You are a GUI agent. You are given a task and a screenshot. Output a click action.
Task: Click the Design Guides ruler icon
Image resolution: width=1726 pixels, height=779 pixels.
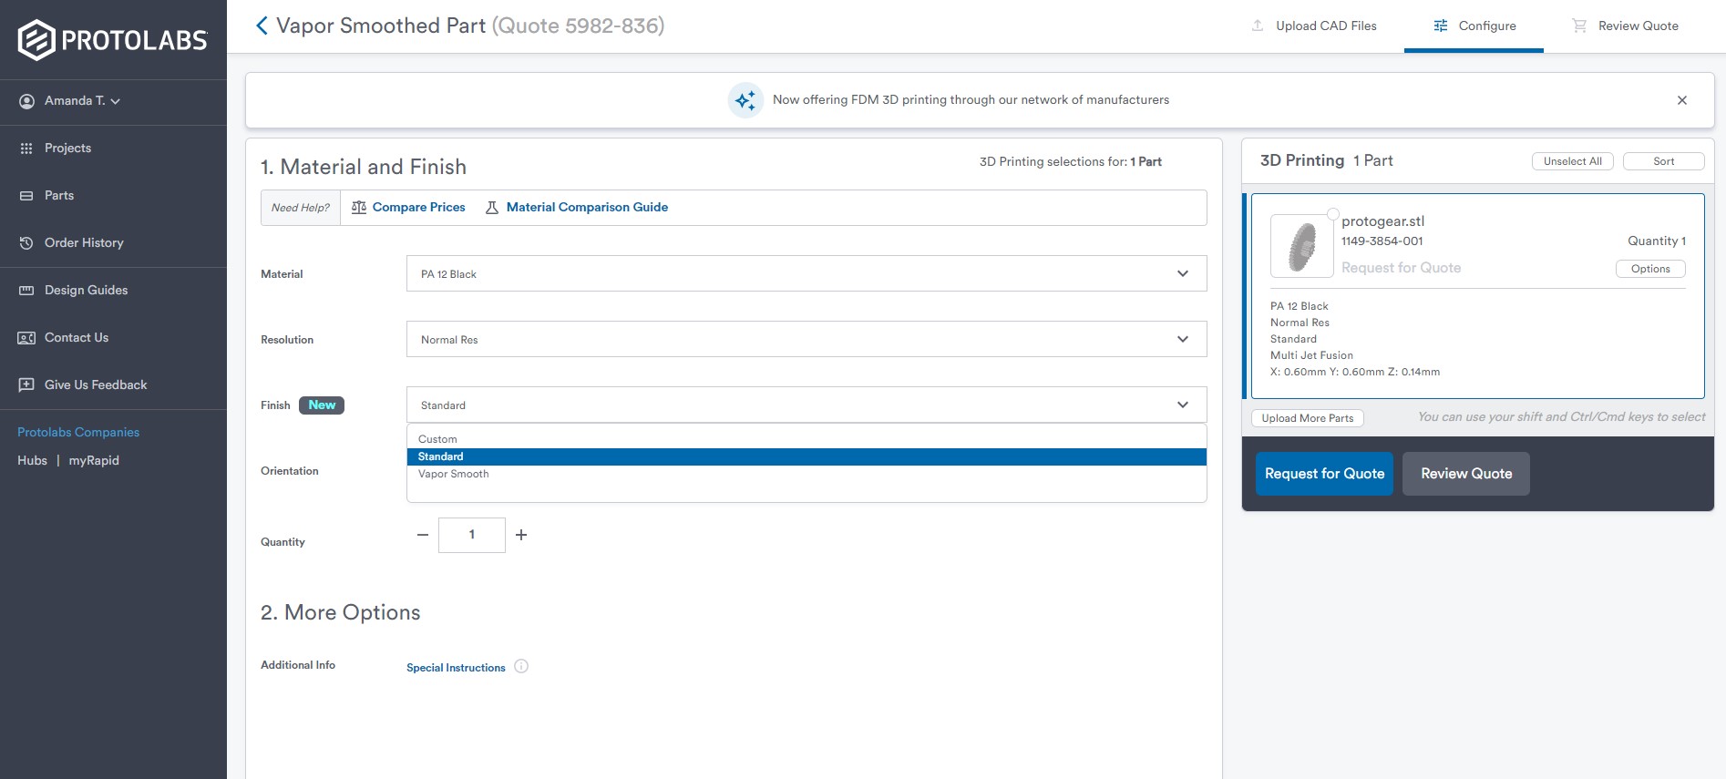point(26,291)
